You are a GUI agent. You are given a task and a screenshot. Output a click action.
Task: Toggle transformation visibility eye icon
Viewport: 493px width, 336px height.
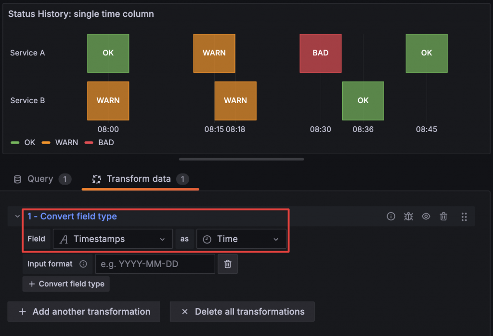tap(426, 216)
